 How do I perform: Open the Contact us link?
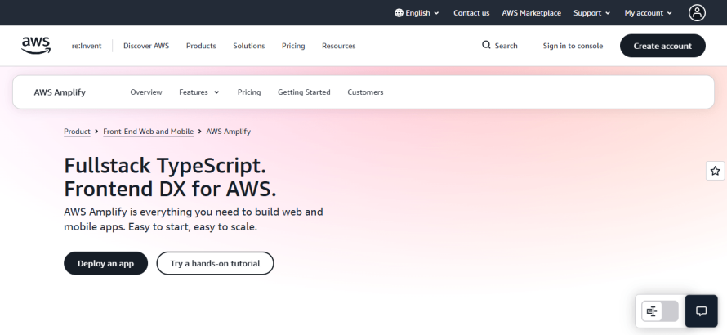[x=471, y=13]
